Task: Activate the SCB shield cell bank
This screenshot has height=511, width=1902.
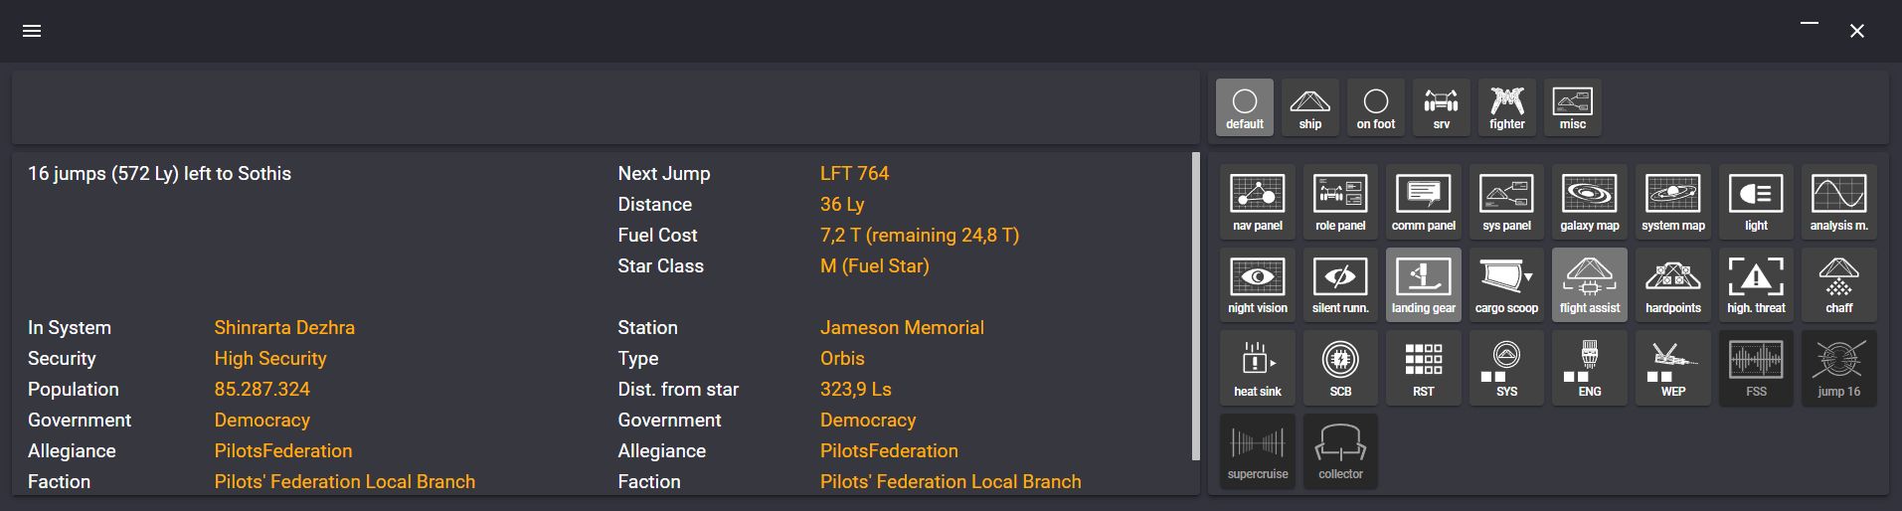Action: click(x=1340, y=367)
